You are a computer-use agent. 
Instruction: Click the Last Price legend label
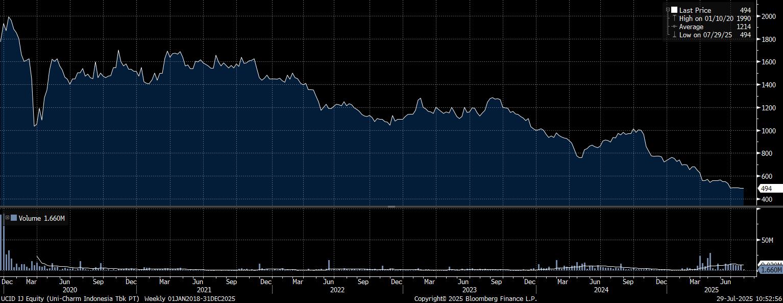[695, 10]
